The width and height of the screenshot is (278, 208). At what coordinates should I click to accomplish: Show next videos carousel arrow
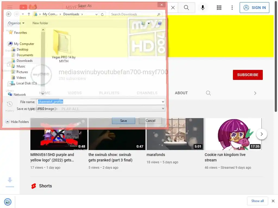pos(261,134)
